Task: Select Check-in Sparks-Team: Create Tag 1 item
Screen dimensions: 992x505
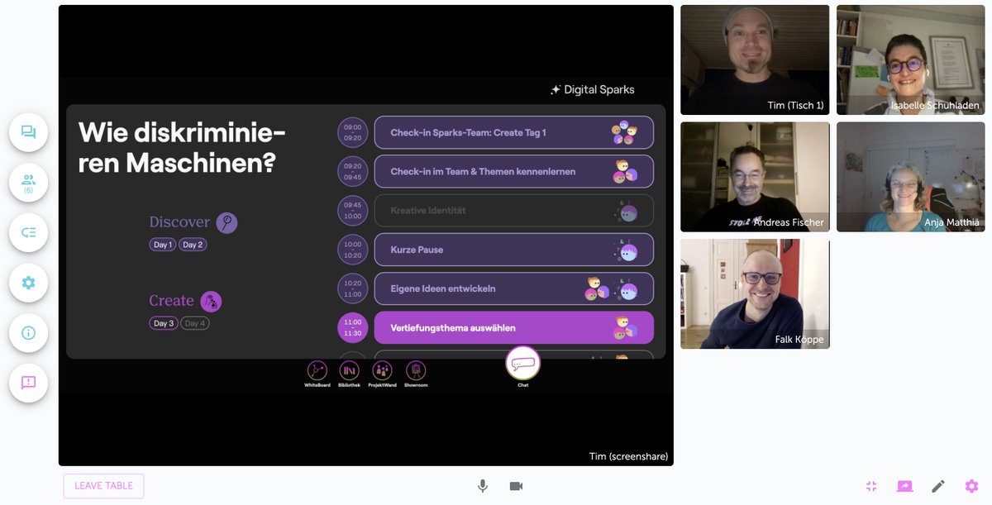Action: 514,132
